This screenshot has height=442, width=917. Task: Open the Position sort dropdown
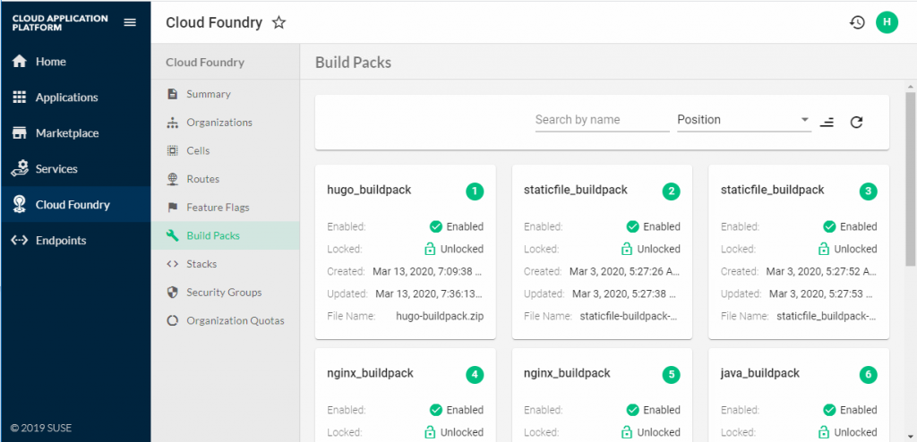coord(734,120)
